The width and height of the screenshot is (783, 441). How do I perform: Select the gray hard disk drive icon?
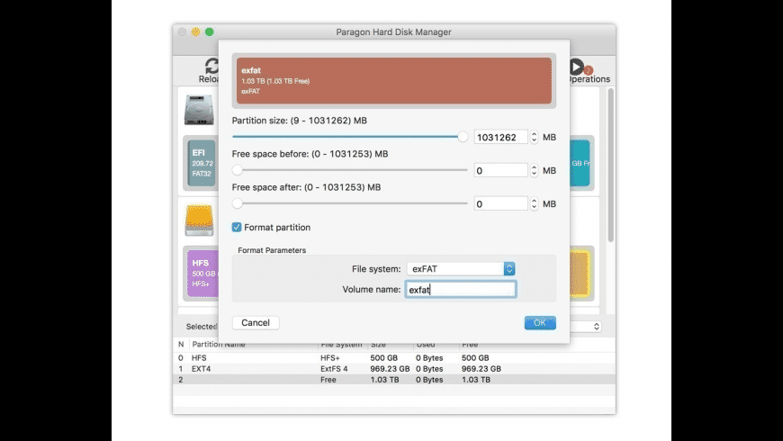[x=199, y=110]
